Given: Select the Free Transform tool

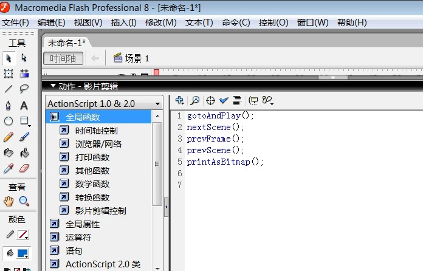Looking at the screenshot, I should (9, 74).
